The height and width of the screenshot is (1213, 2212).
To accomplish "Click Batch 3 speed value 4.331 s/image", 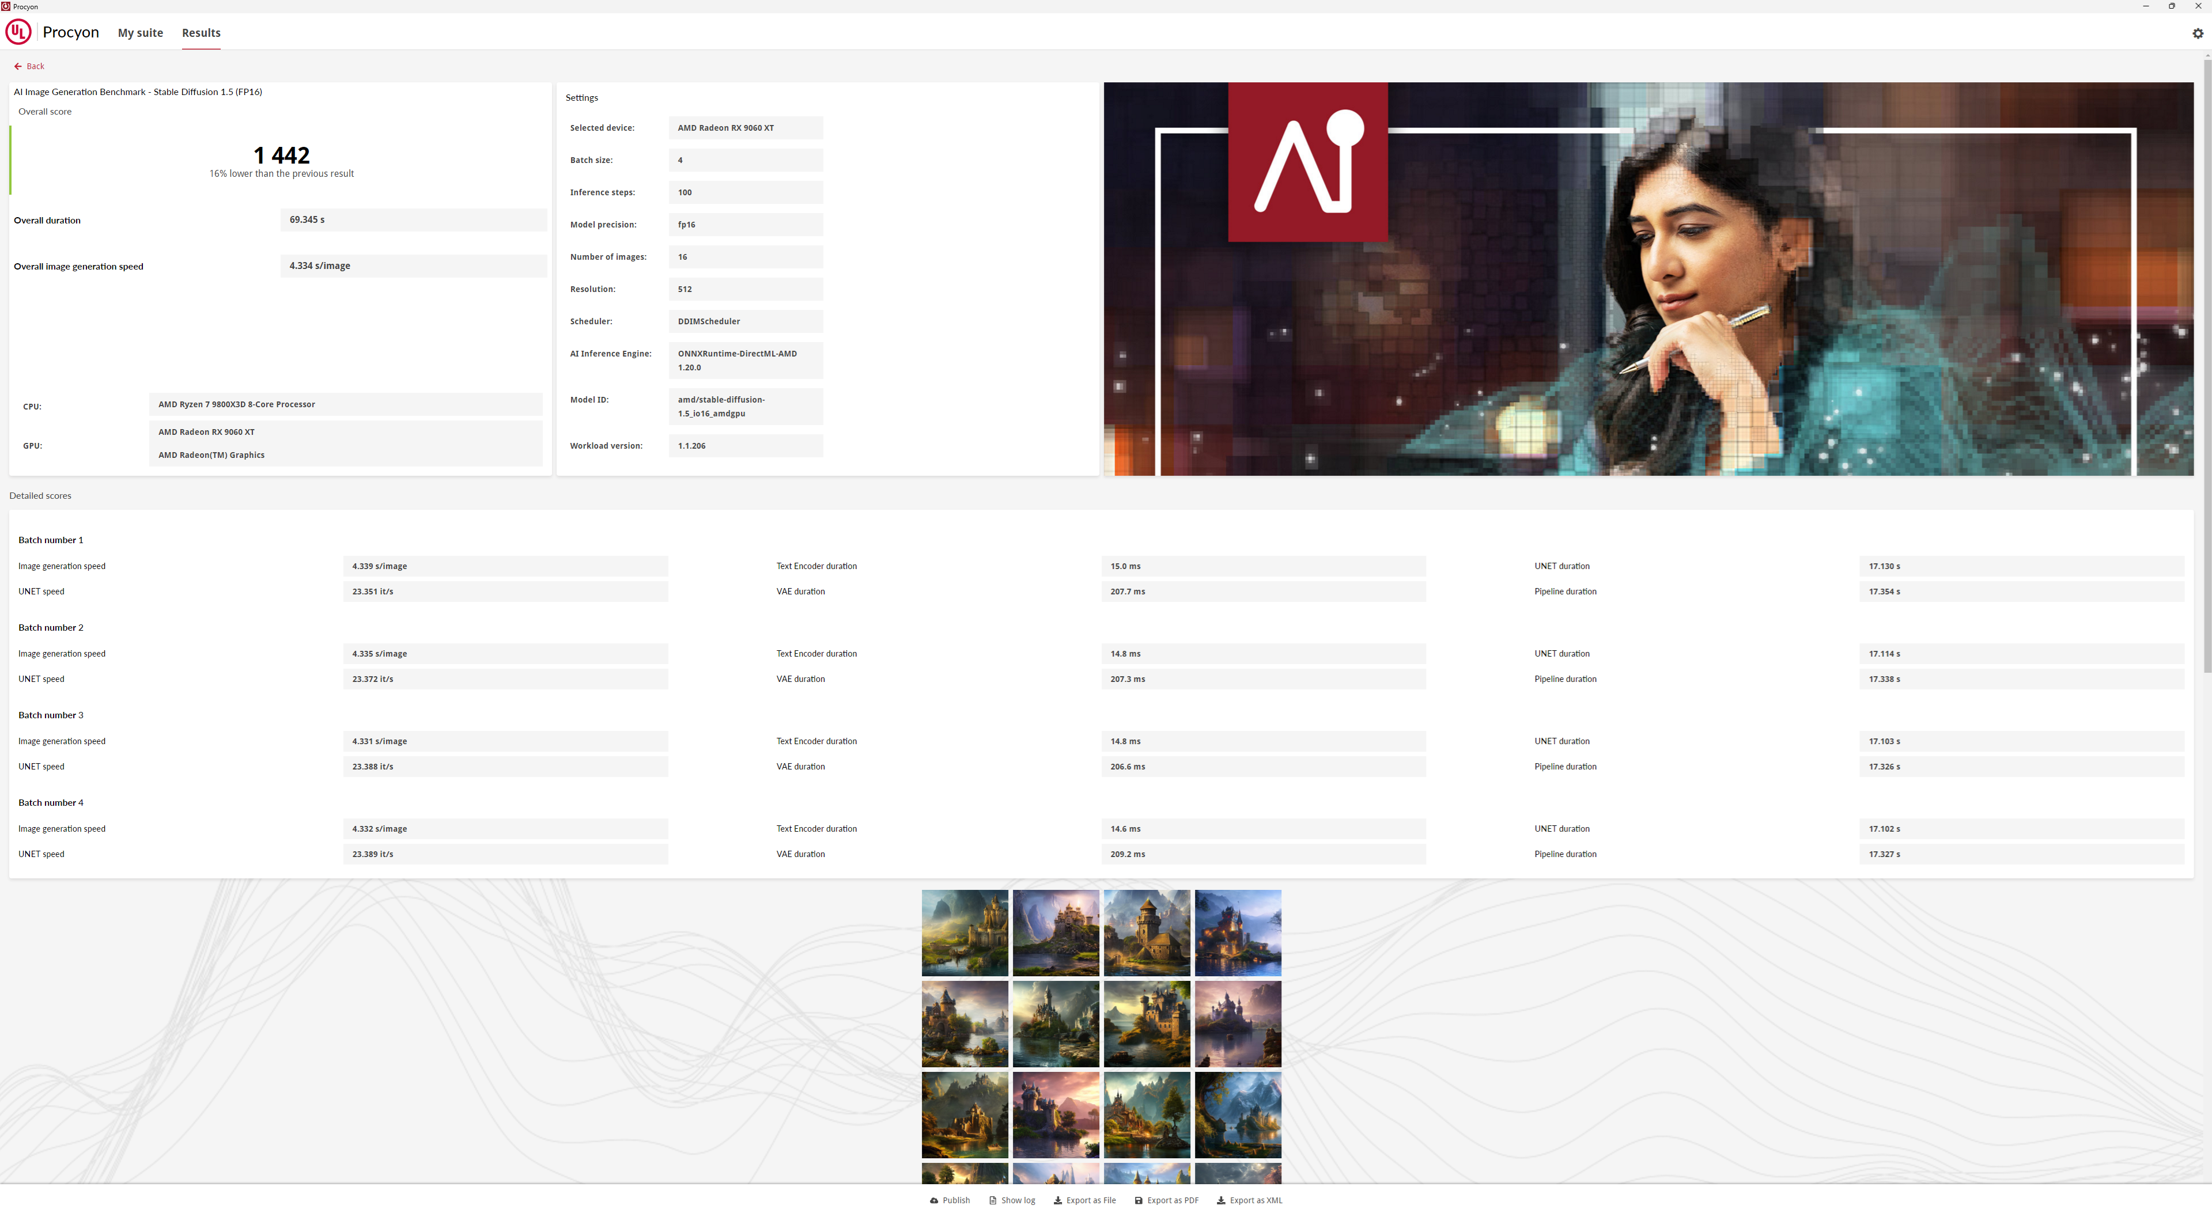I will coord(505,742).
